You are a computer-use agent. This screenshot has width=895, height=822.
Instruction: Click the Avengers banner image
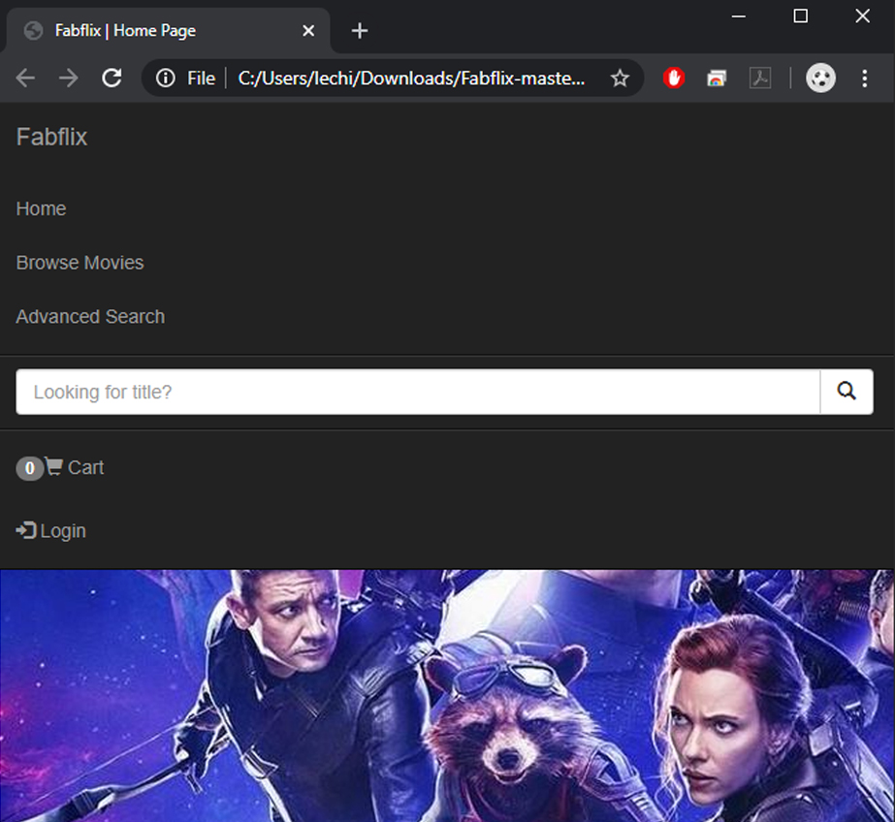tap(447, 695)
